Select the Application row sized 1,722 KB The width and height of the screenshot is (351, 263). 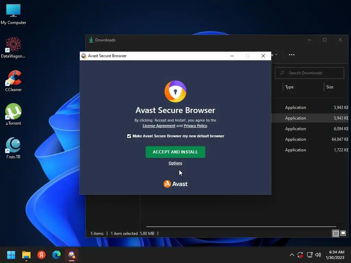(x=310, y=150)
